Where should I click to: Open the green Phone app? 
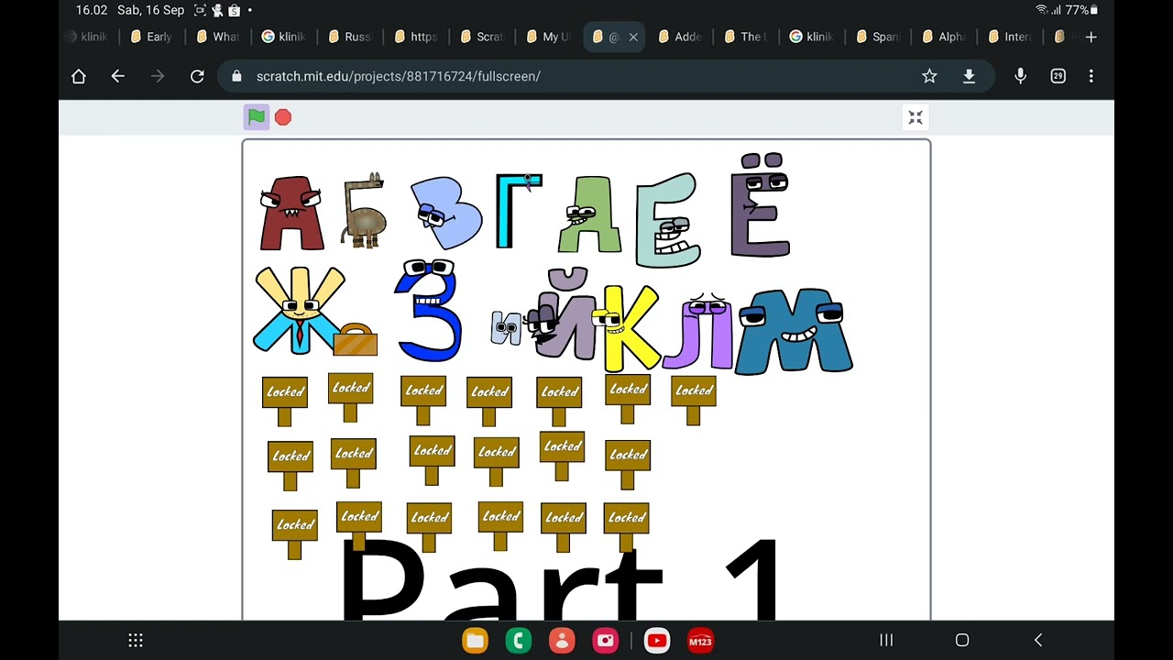pos(518,641)
